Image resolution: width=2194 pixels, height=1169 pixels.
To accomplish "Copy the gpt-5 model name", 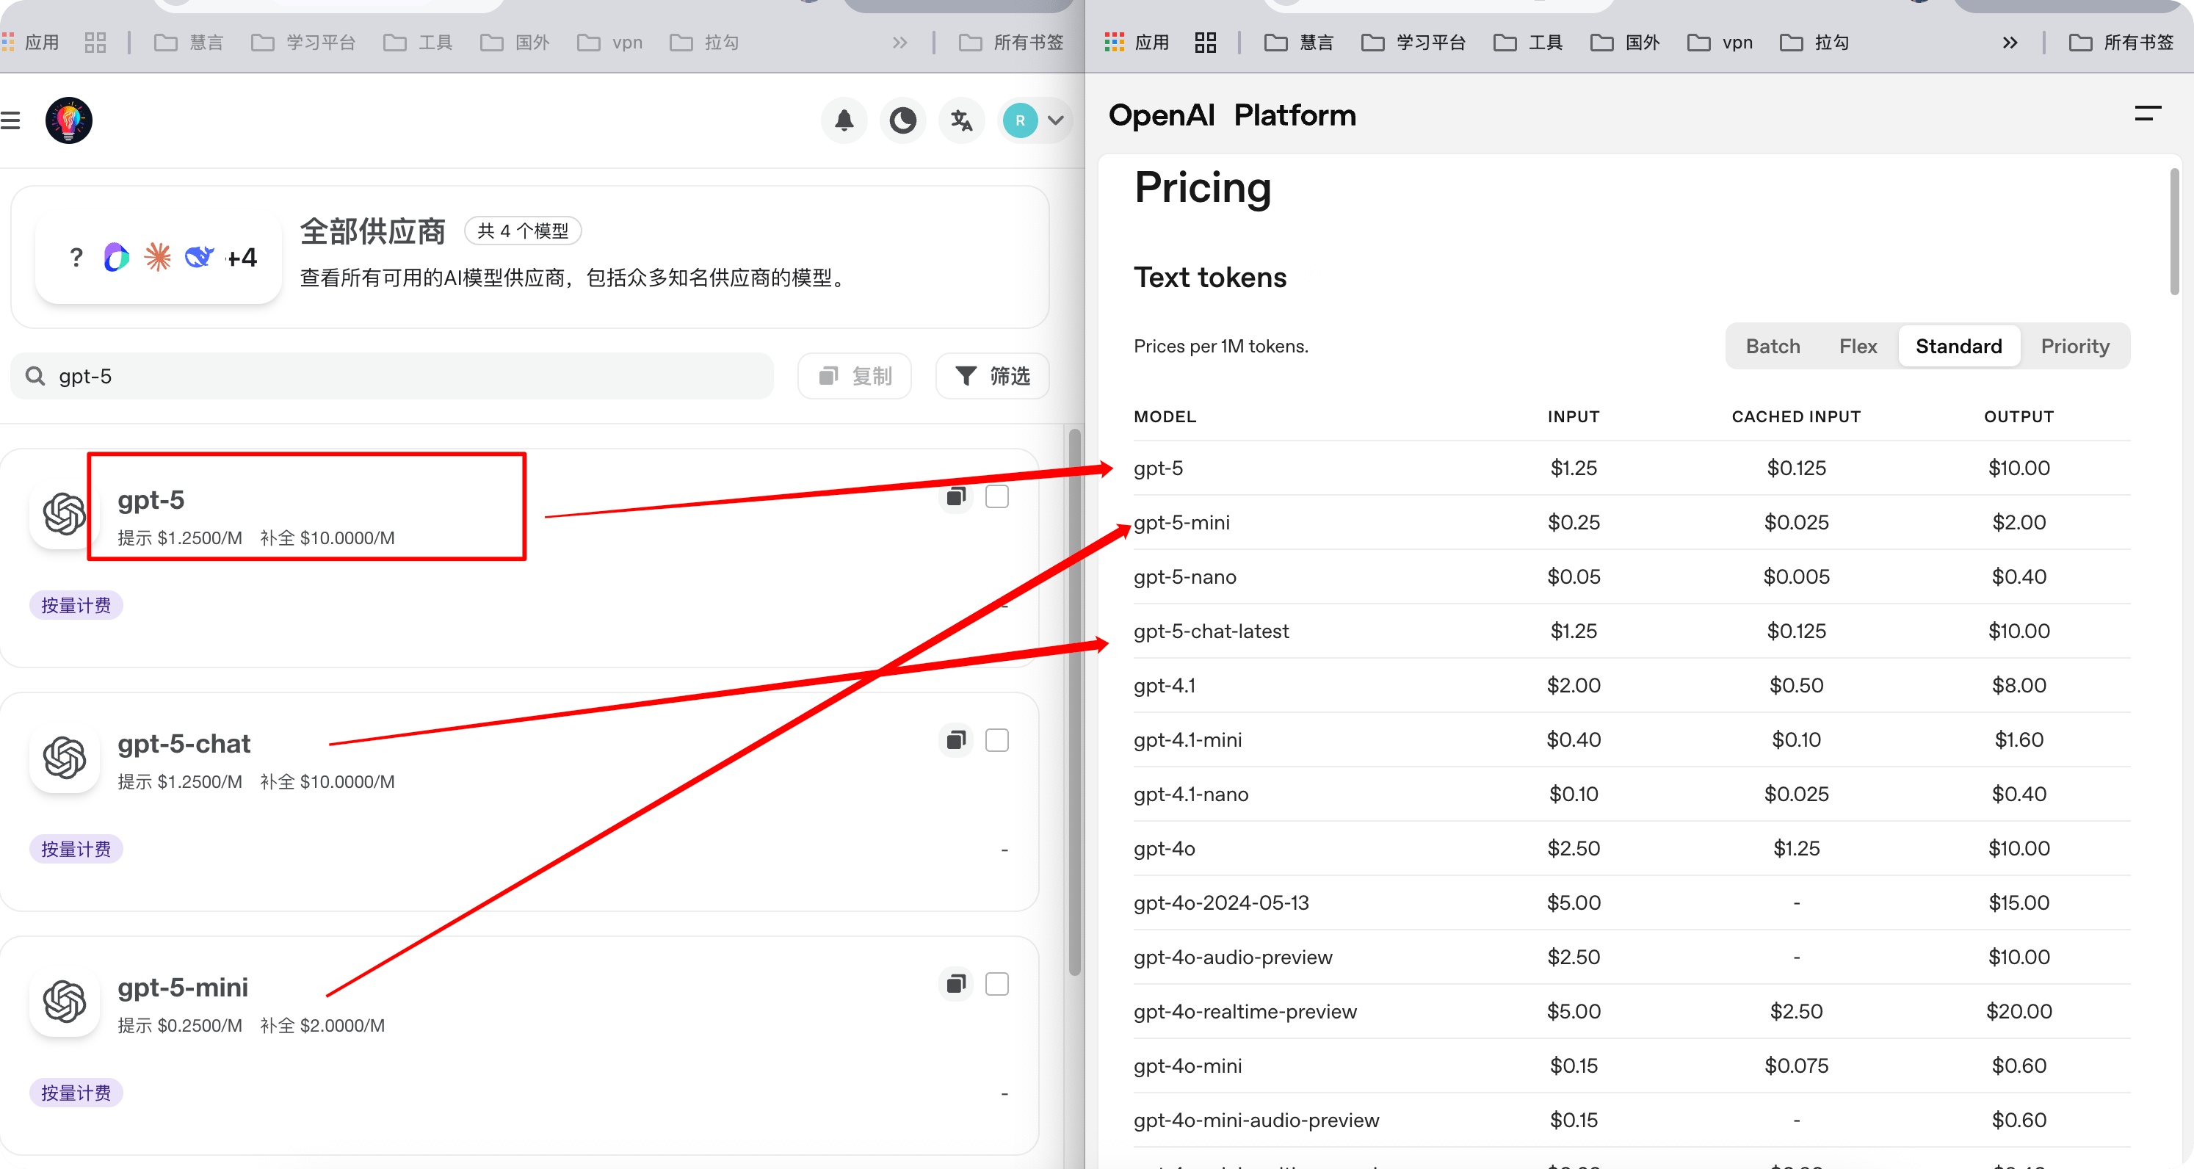I will coord(955,496).
